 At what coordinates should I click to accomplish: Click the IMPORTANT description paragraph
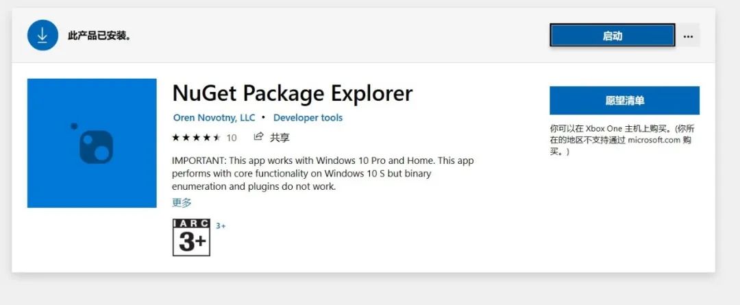tap(323, 173)
